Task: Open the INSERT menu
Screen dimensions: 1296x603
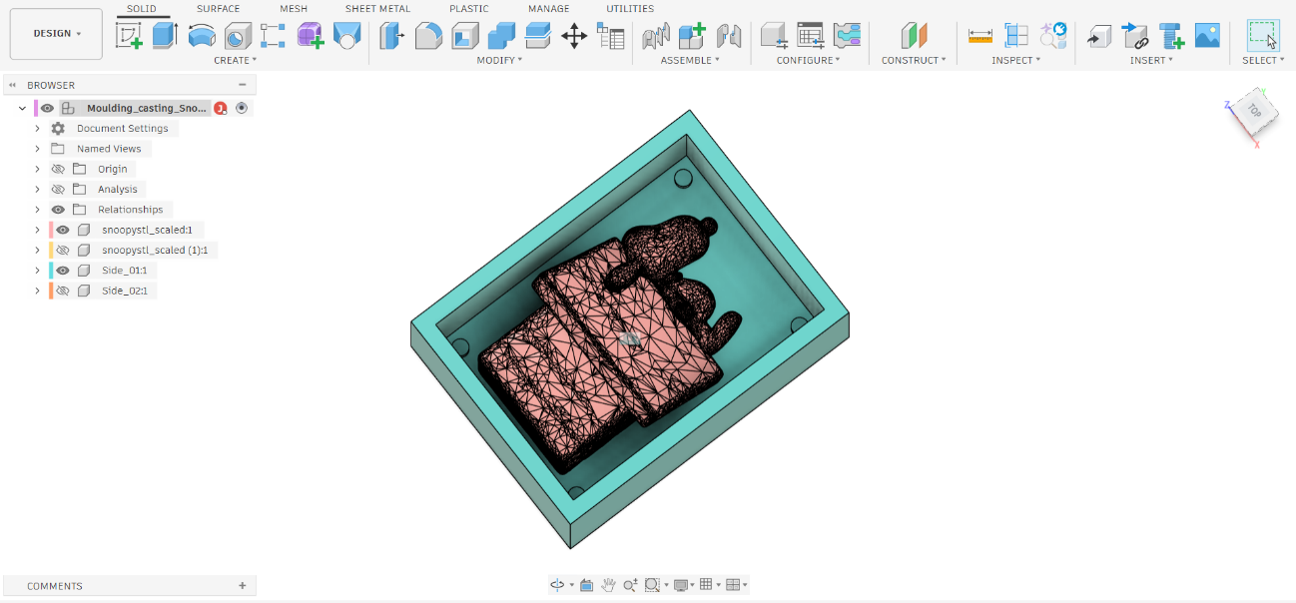Action: tap(1151, 60)
